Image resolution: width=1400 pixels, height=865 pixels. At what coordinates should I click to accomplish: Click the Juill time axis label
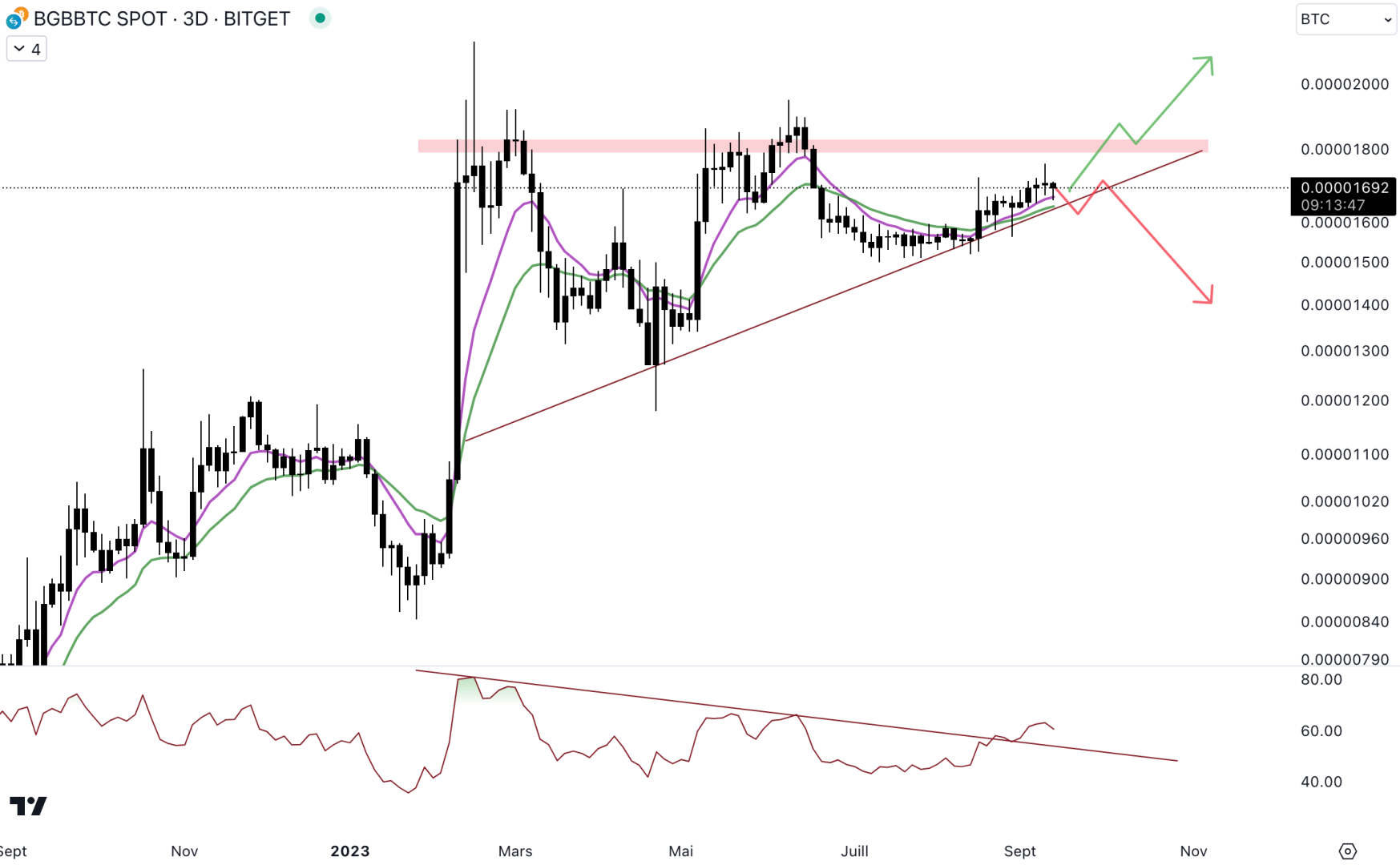pos(855,851)
